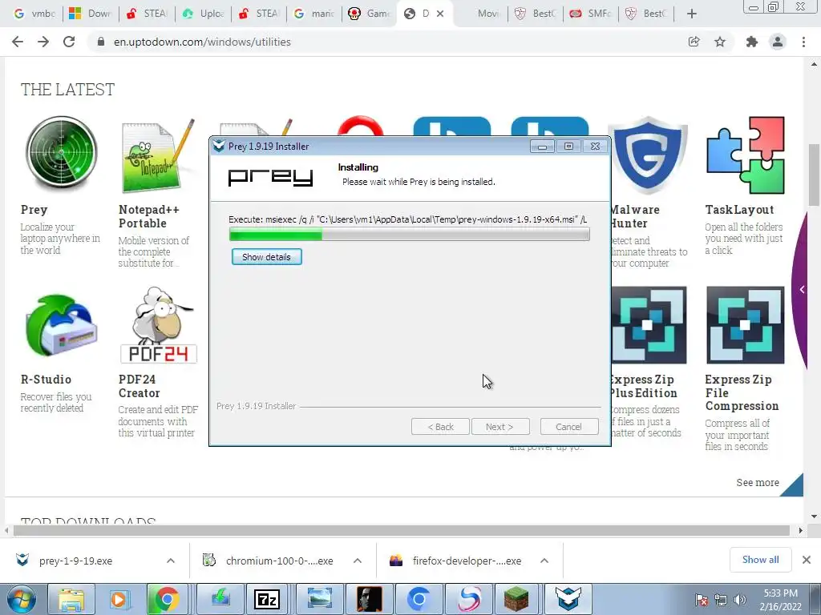The height and width of the screenshot is (615, 821).
Task: Expand options for prey-1-9-19.exe download
Action: coord(171,561)
